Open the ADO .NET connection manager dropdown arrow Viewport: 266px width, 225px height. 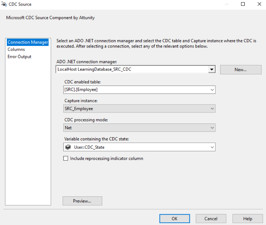coord(212,69)
